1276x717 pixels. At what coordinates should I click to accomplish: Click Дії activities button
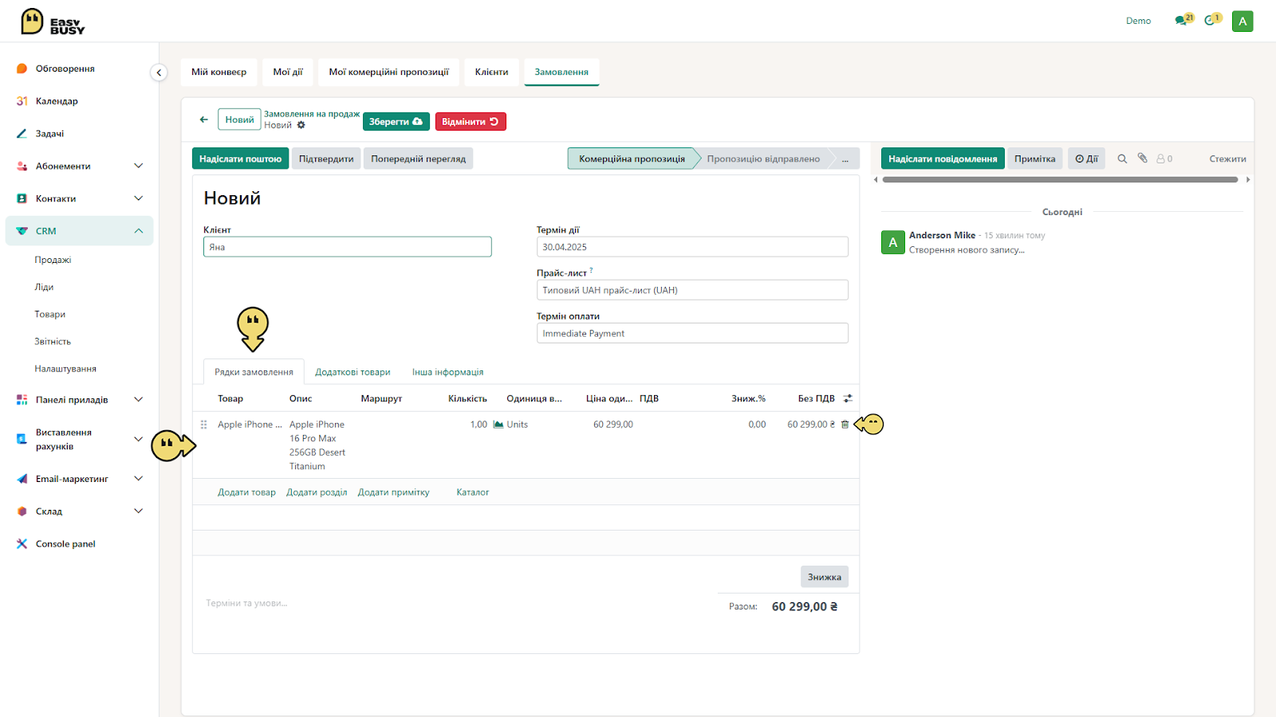click(1086, 159)
